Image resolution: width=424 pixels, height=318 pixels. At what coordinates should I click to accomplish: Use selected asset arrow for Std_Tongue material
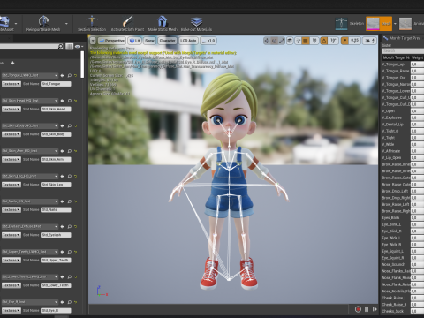coord(63,75)
